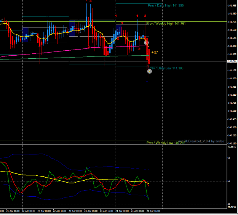Click the 24 Apr 16:00 time axis label

pyautogui.click(x=153, y=211)
